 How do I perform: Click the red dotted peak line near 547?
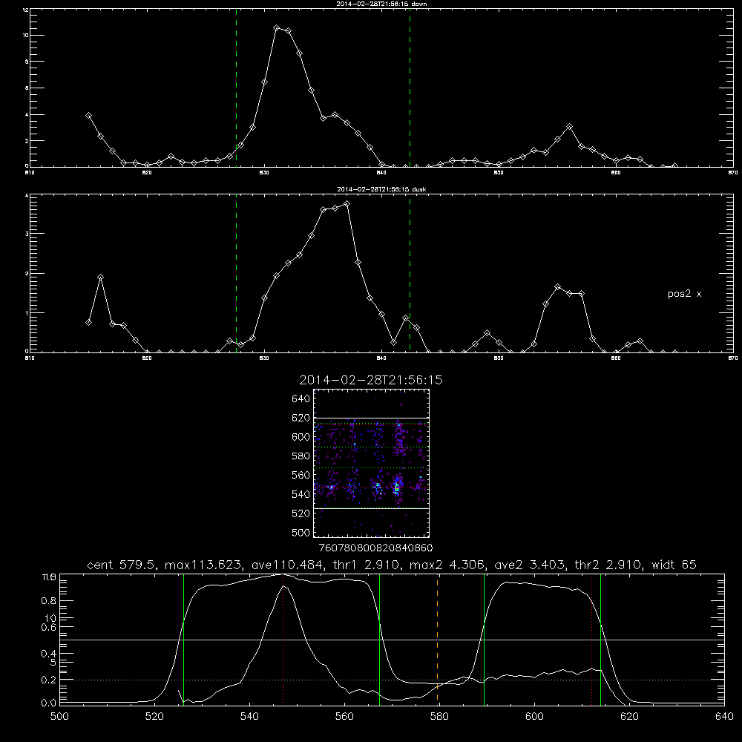(283, 640)
